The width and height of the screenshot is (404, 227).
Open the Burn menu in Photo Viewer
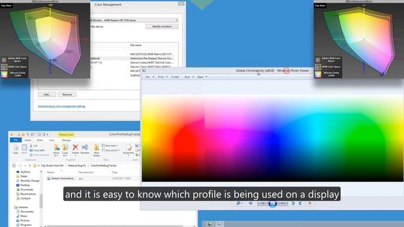point(189,77)
